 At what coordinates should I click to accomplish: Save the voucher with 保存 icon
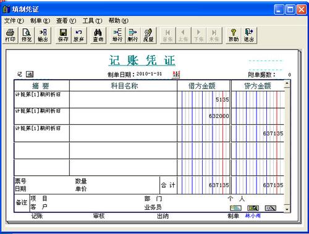(x=63, y=35)
